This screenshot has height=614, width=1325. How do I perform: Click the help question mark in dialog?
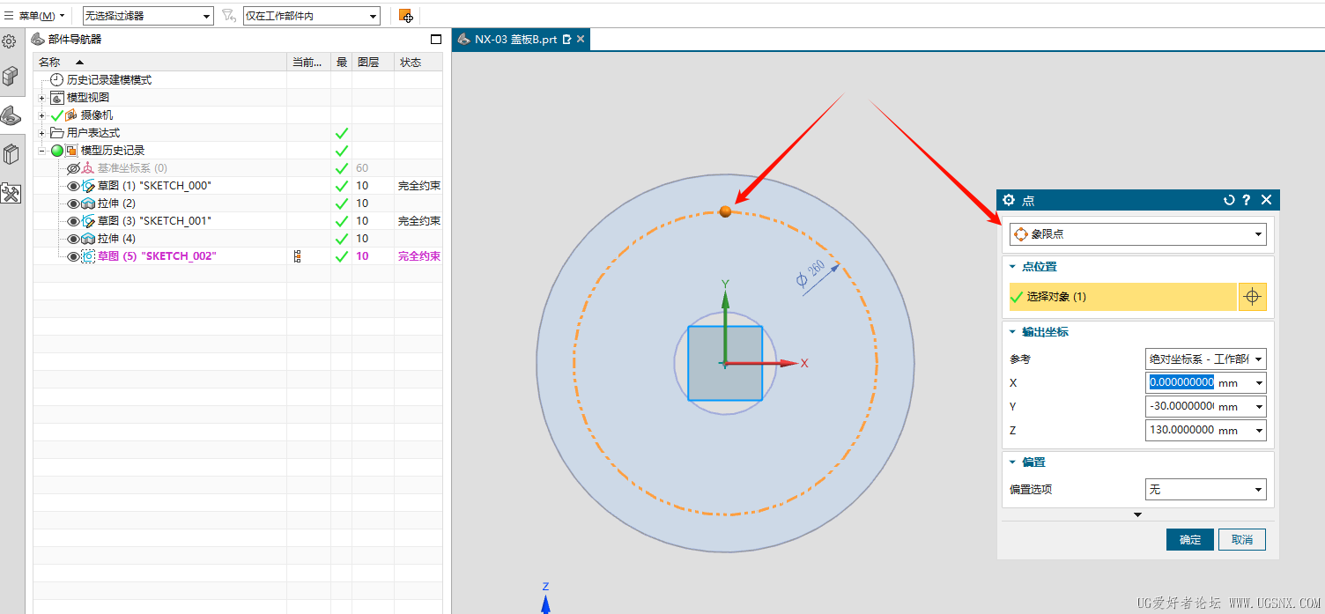[x=1247, y=200]
